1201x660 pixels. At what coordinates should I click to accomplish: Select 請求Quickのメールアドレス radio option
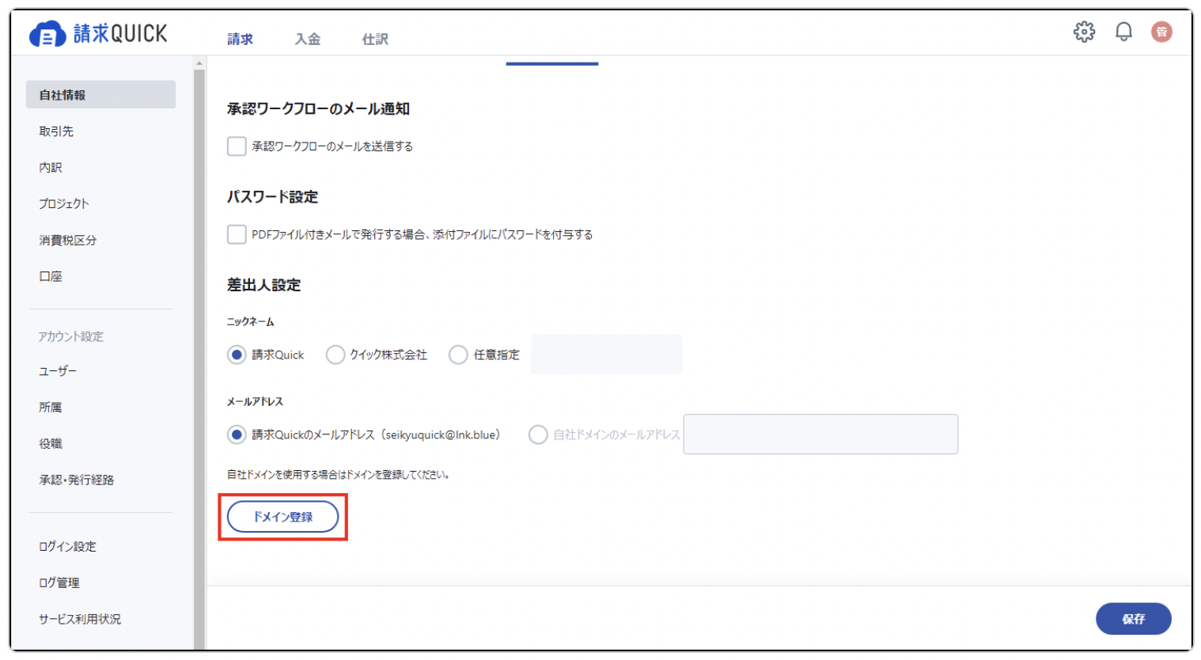237,434
